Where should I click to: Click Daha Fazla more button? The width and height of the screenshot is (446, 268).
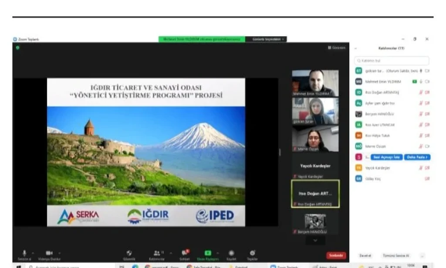pos(417,157)
